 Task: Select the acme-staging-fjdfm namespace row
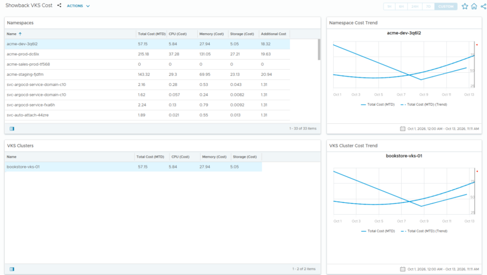coord(147,75)
